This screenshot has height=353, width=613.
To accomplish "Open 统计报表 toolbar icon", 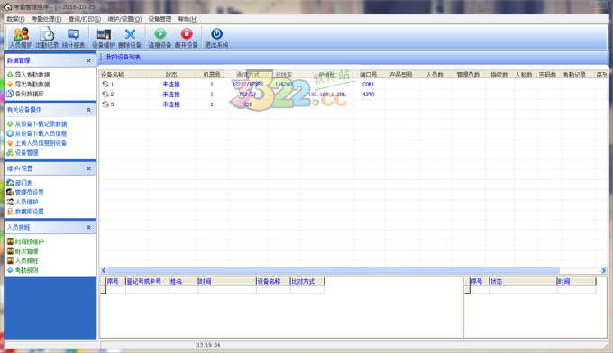I will click(73, 38).
